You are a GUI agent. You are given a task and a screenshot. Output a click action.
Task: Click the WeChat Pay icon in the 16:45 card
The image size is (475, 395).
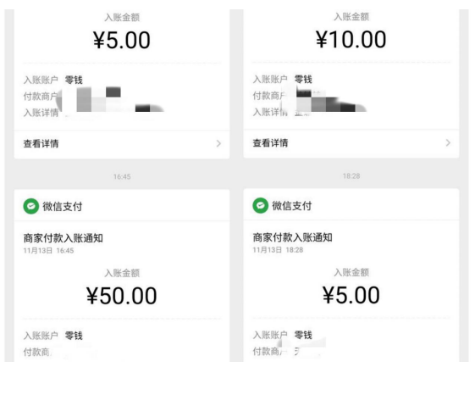(30, 206)
